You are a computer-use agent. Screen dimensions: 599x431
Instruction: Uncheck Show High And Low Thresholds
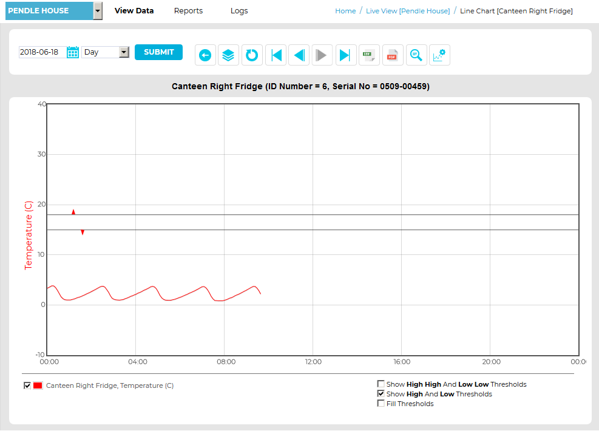tap(381, 394)
